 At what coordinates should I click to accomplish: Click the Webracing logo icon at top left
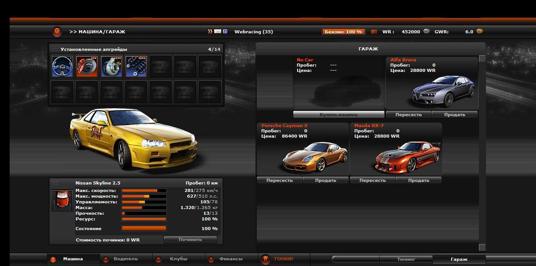pos(57,32)
